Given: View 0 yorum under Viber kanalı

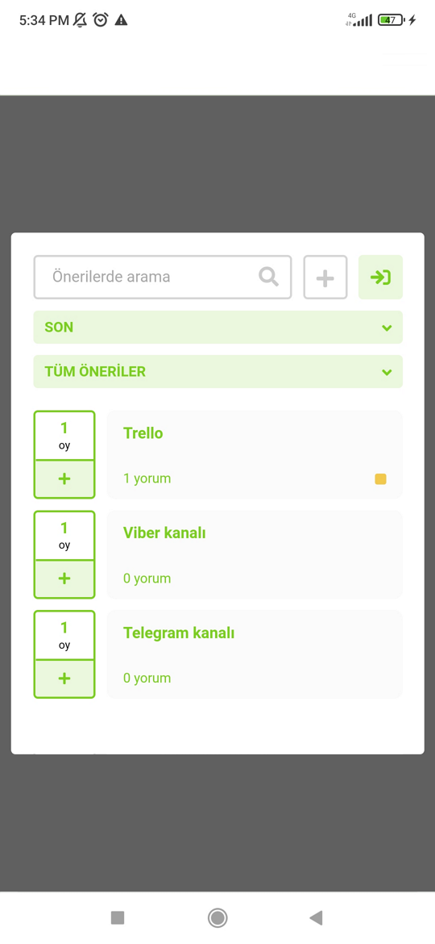Looking at the screenshot, I should point(147,579).
